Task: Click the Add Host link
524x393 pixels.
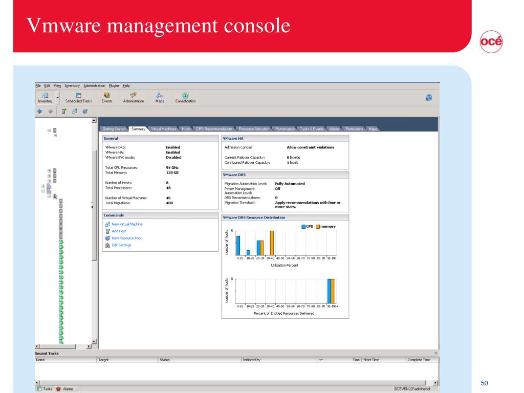Action: click(x=119, y=231)
